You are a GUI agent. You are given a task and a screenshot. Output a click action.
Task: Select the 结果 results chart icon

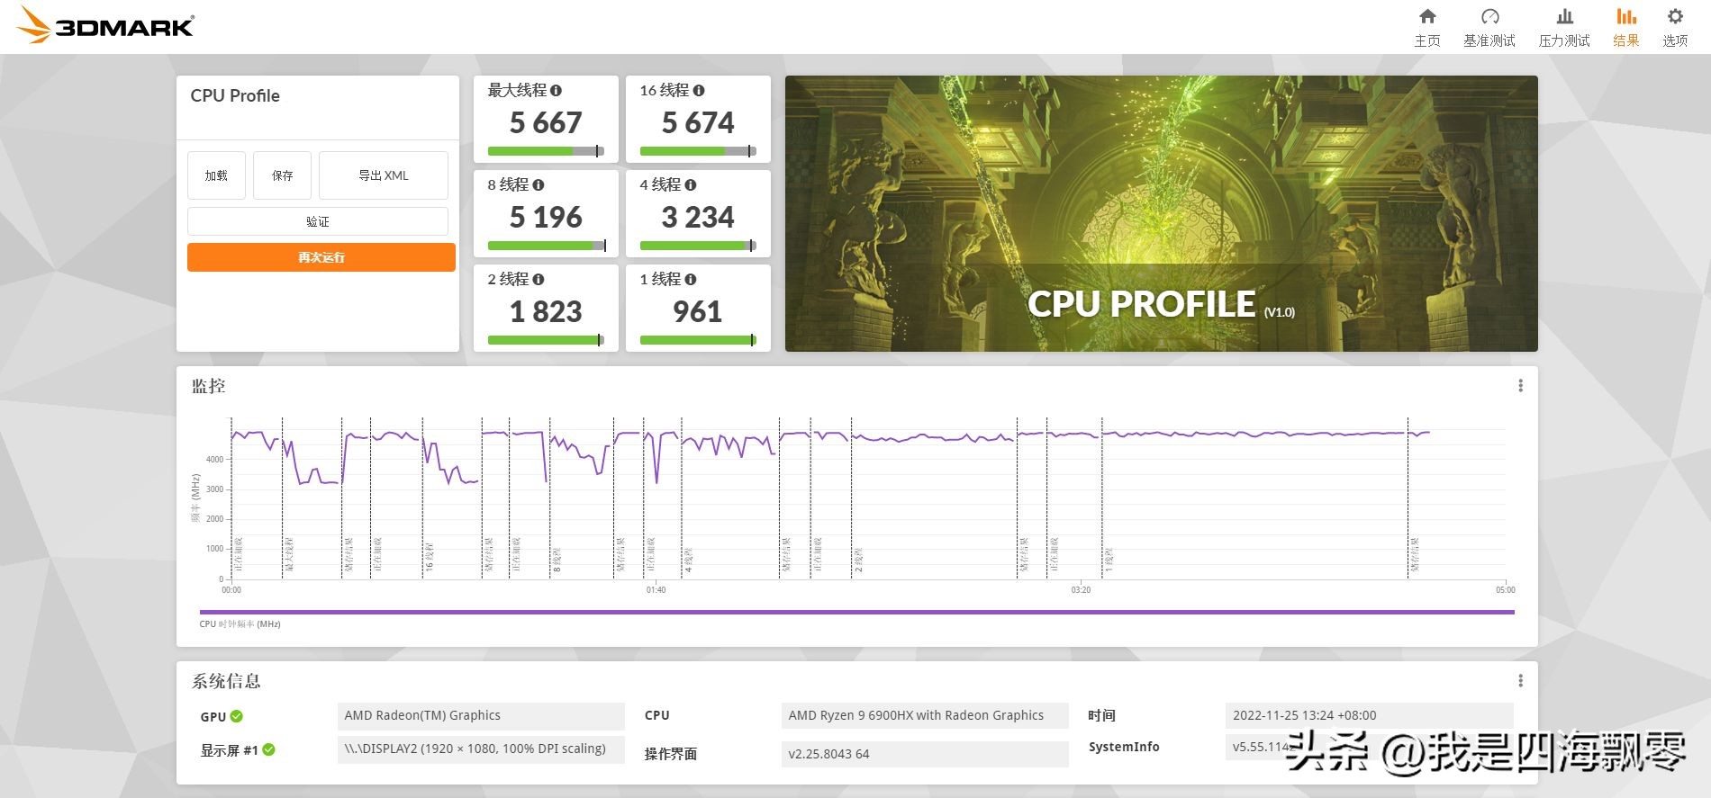[1626, 16]
